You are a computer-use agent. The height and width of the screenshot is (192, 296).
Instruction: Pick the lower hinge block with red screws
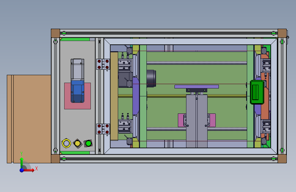(x=103, y=129)
